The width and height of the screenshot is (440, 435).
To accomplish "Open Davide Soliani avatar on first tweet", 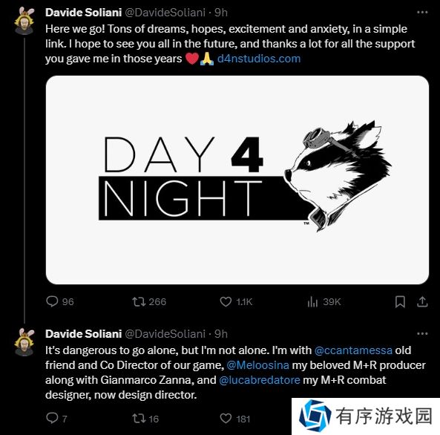I will [24, 21].
